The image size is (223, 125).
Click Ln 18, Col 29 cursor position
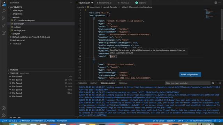tap(159, 121)
